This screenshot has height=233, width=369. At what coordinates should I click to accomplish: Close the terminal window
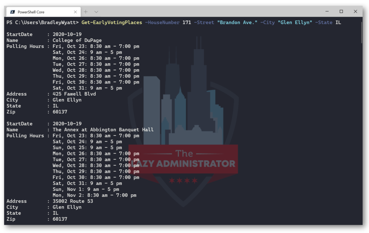pos(355,11)
